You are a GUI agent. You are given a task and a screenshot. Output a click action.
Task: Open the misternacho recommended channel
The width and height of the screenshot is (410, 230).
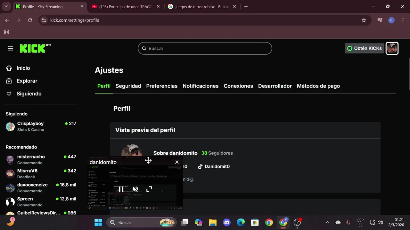point(41,160)
